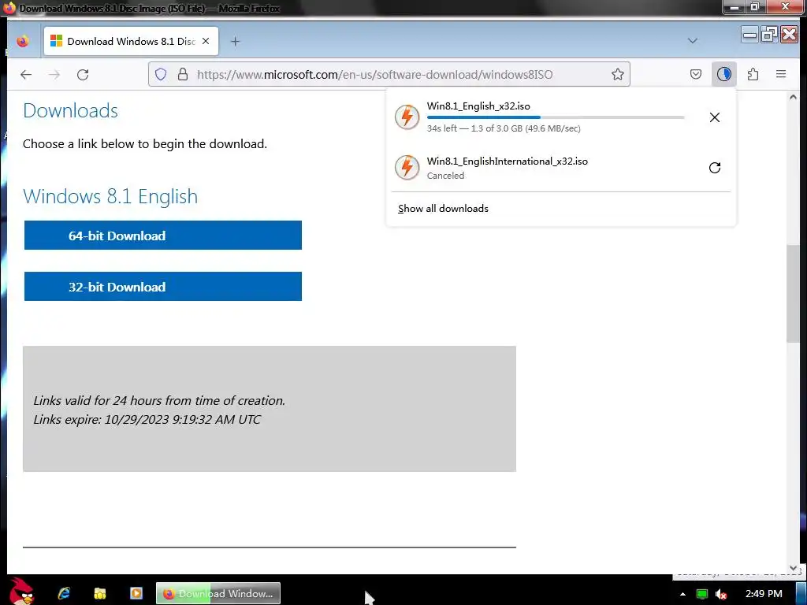Select the Download Windows 8.1 Disc tab
Screen dimensions: 807x605
[132, 41]
